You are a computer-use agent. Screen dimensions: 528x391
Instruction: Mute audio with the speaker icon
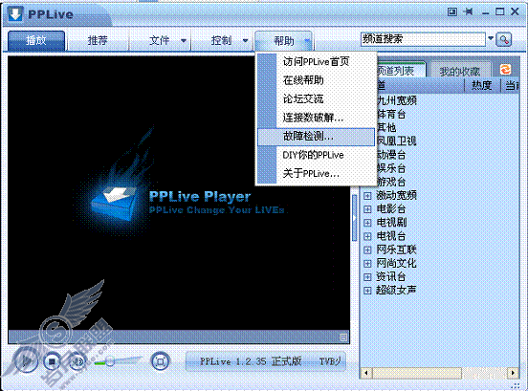click(77, 361)
